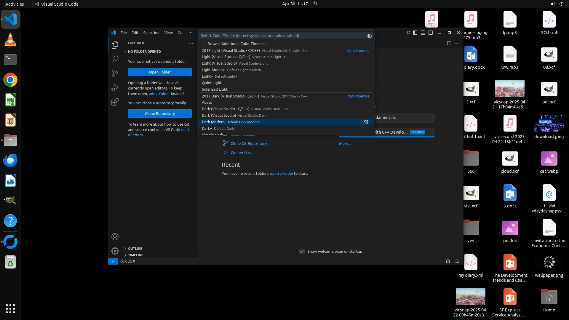Toggle primary side bar layout button
569x320 pixels.
415,33
